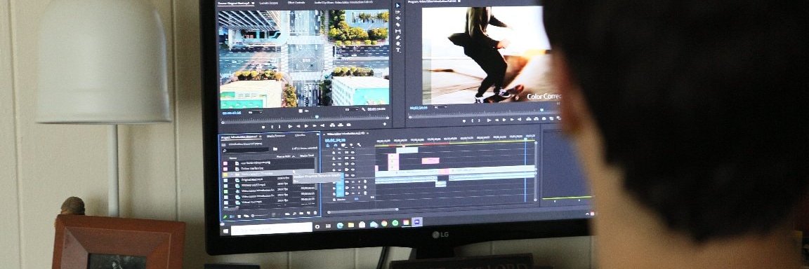Open Timeline Display Settings wrench

359,144
